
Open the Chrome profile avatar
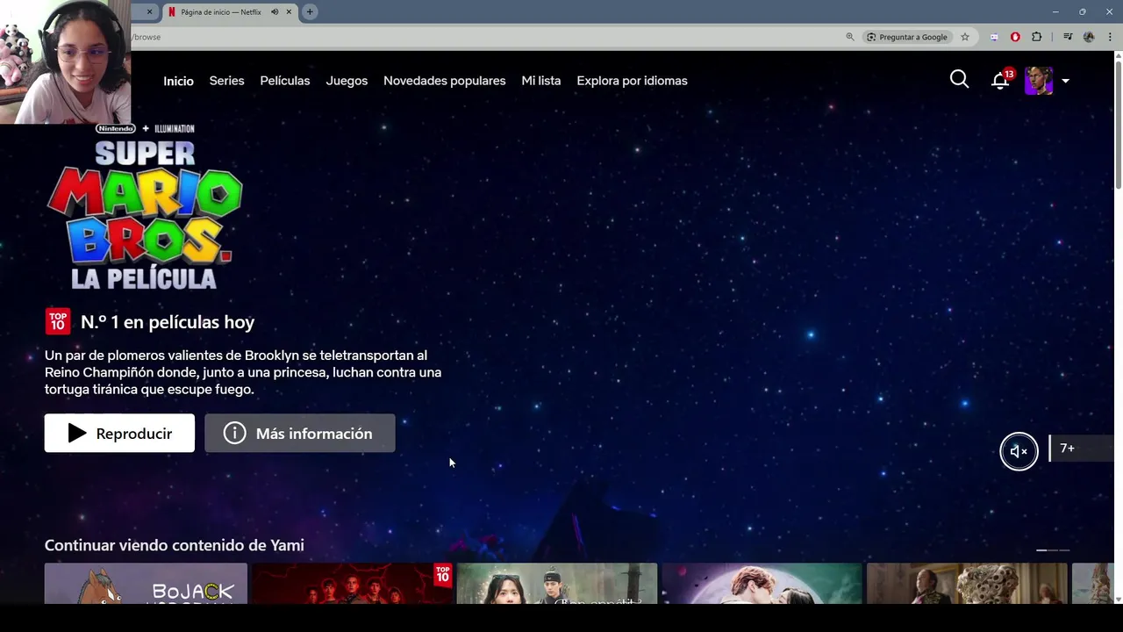[1089, 37]
